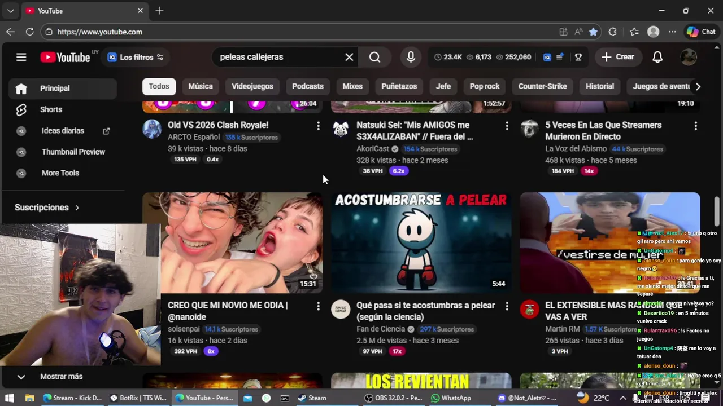This screenshot has height=406, width=723.
Task: Open the Copilot Chat button
Action: pyautogui.click(x=701, y=32)
